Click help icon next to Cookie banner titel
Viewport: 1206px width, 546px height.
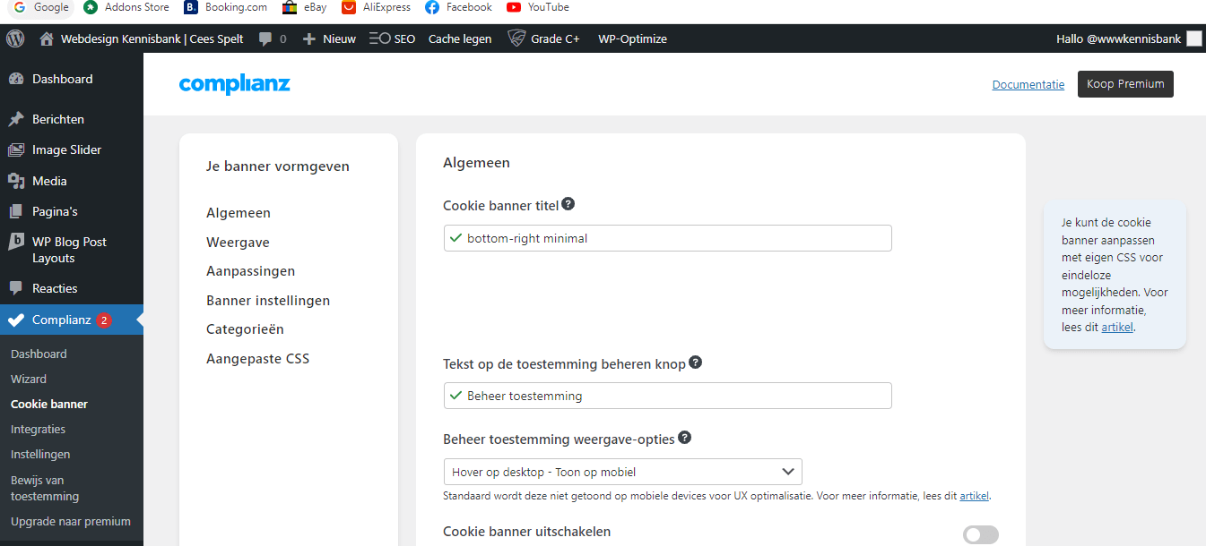pos(568,204)
